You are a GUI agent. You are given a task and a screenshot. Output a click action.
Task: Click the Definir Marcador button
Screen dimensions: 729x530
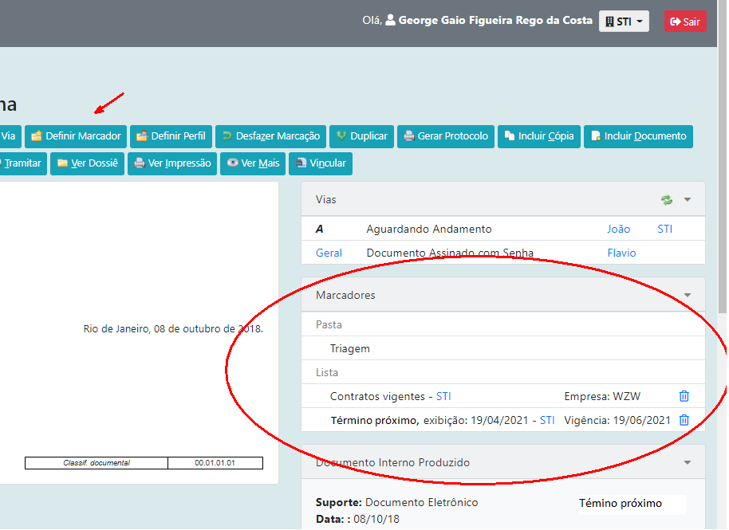coord(76,136)
